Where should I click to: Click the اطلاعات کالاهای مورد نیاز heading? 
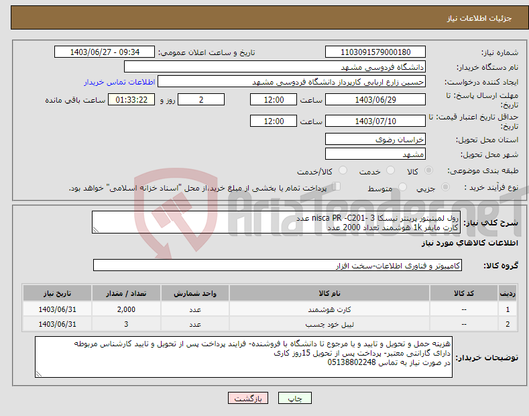click(469, 243)
